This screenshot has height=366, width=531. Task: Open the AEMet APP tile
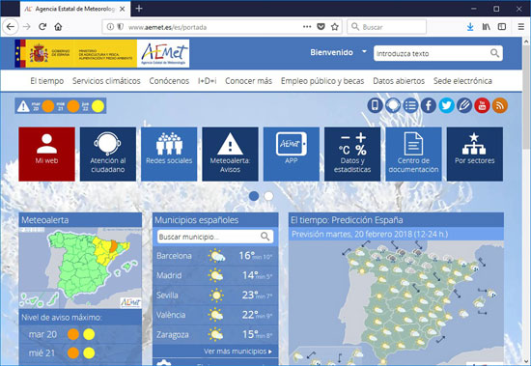[x=292, y=155]
